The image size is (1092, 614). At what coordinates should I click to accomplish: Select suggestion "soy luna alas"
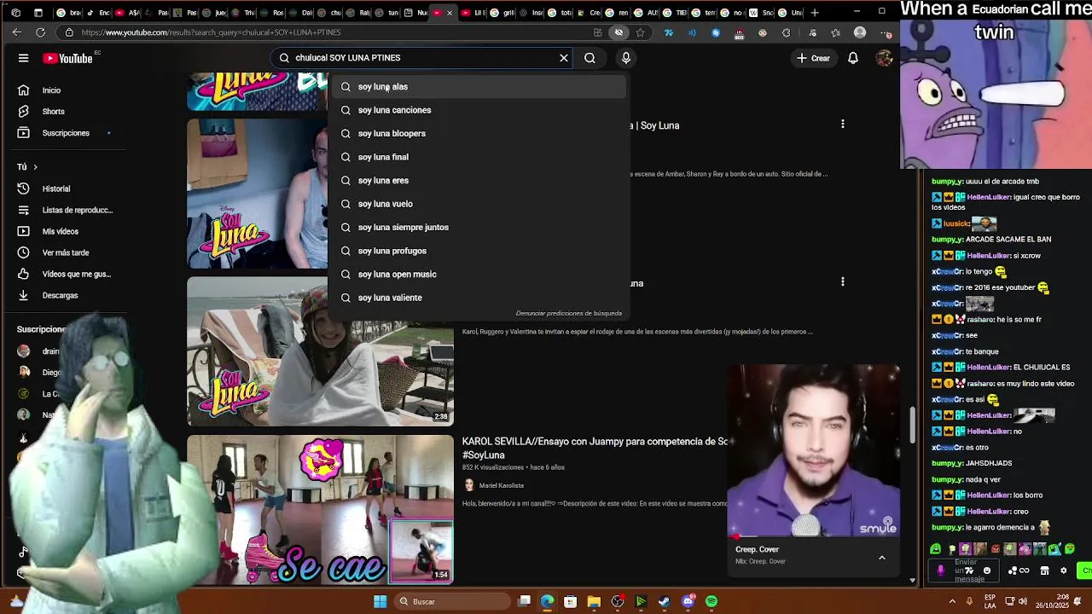(x=478, y=86)
